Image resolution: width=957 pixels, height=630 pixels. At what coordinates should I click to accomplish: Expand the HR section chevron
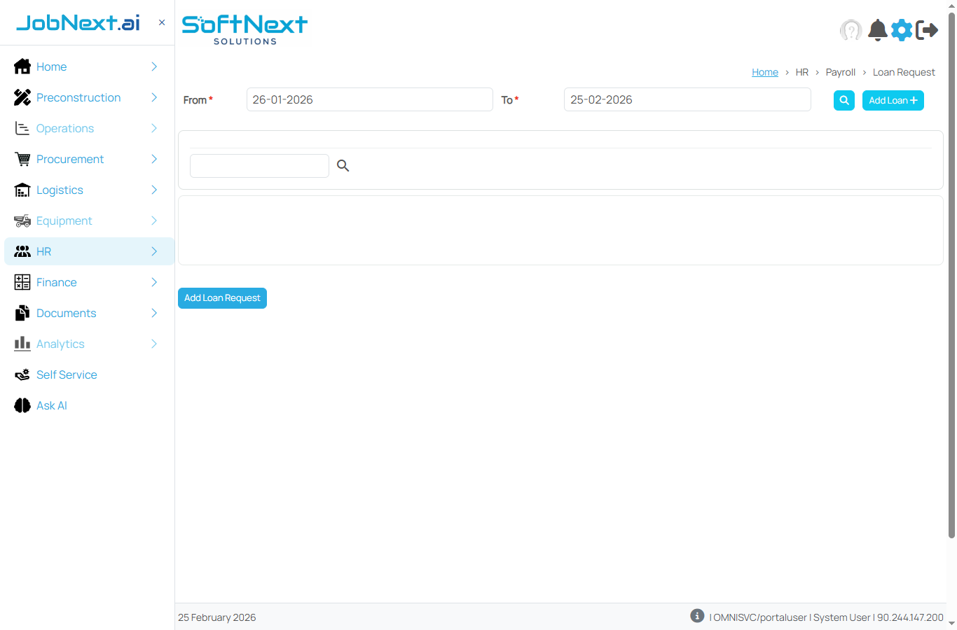(x=153, y=251)
